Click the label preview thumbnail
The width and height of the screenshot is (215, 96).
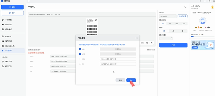pyautogui.click(x=92, y=27)
